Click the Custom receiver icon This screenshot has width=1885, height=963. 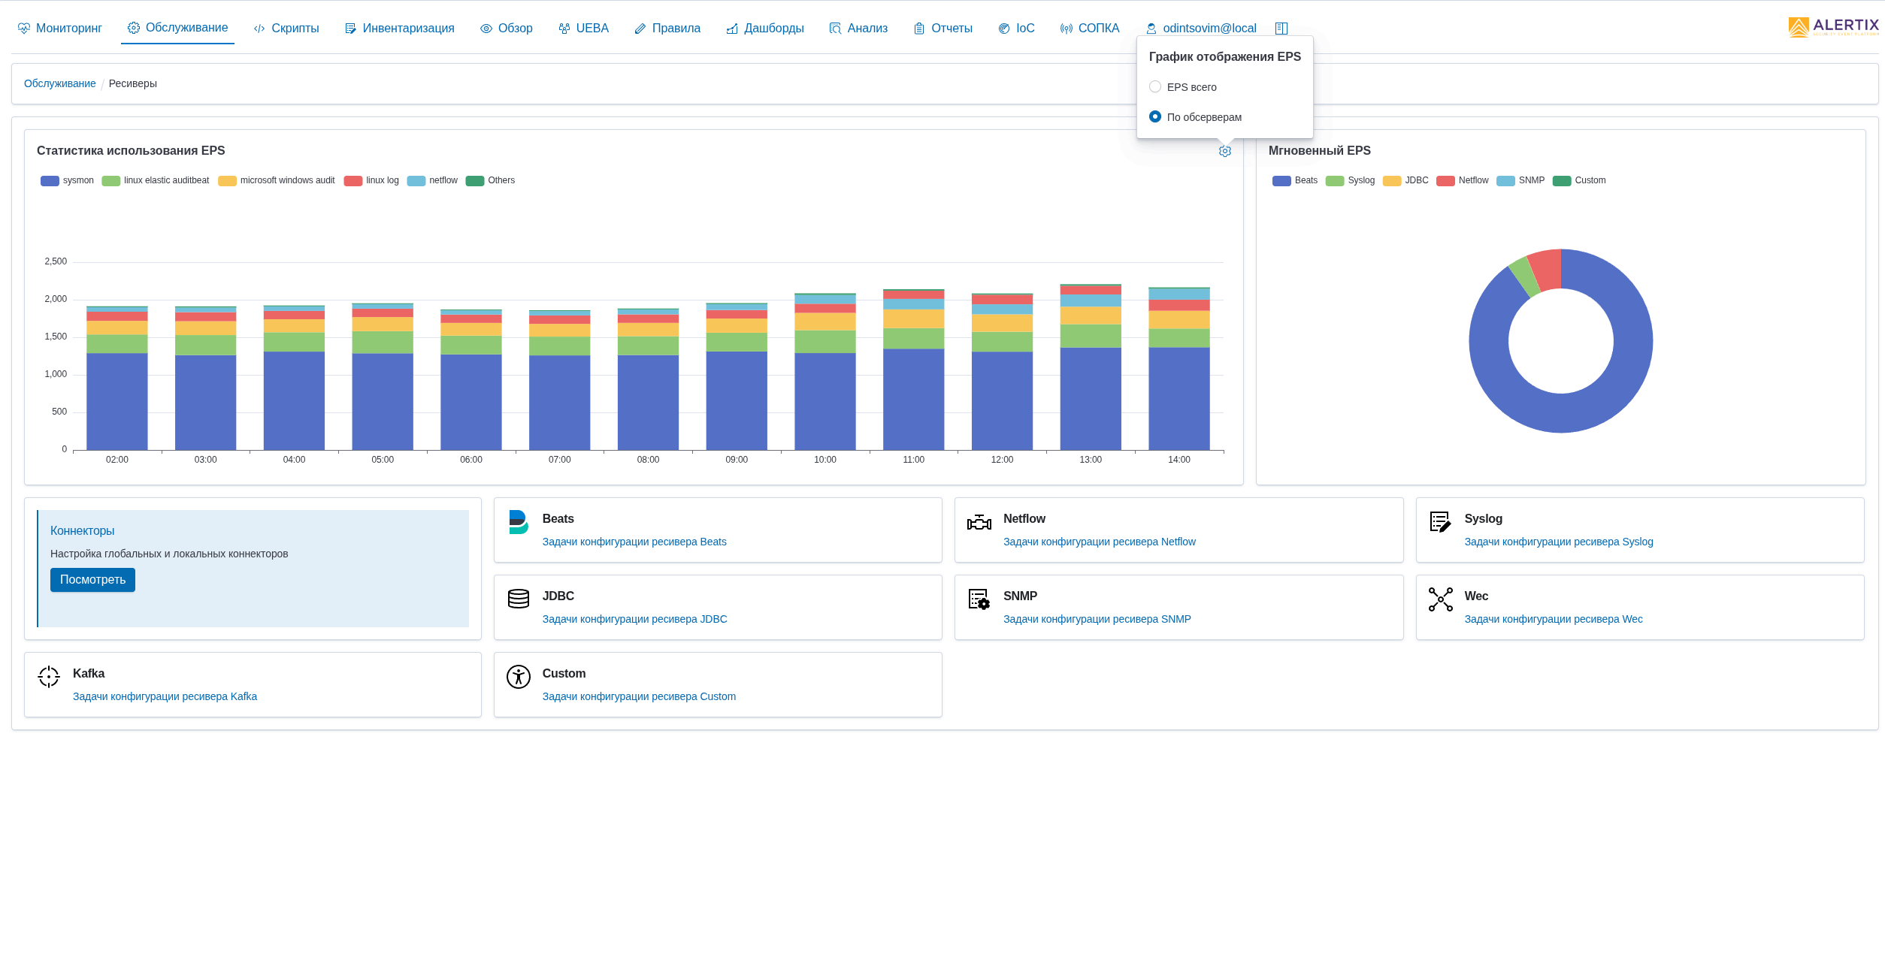[x=519, y=677]
